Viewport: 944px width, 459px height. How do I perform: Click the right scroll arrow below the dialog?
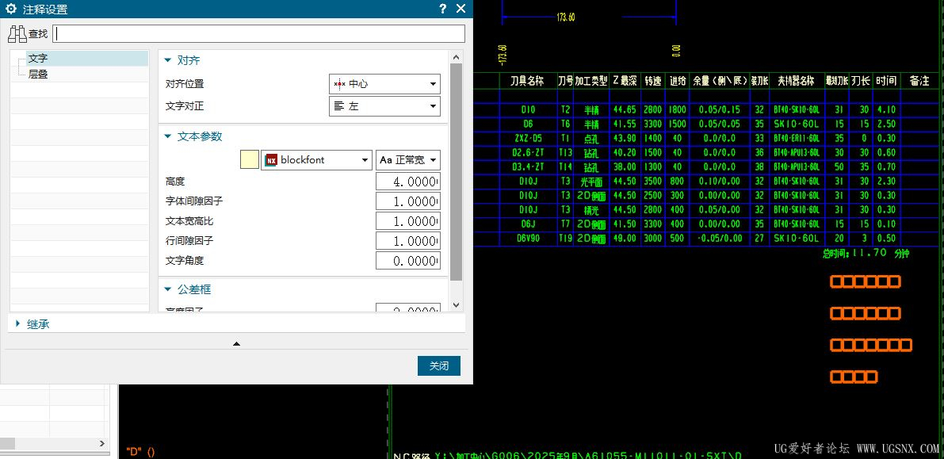point(102,443)
